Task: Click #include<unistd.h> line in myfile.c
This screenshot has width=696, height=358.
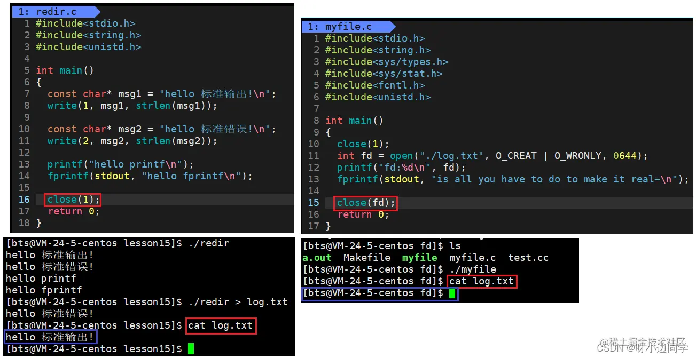Action: (378, 97)
